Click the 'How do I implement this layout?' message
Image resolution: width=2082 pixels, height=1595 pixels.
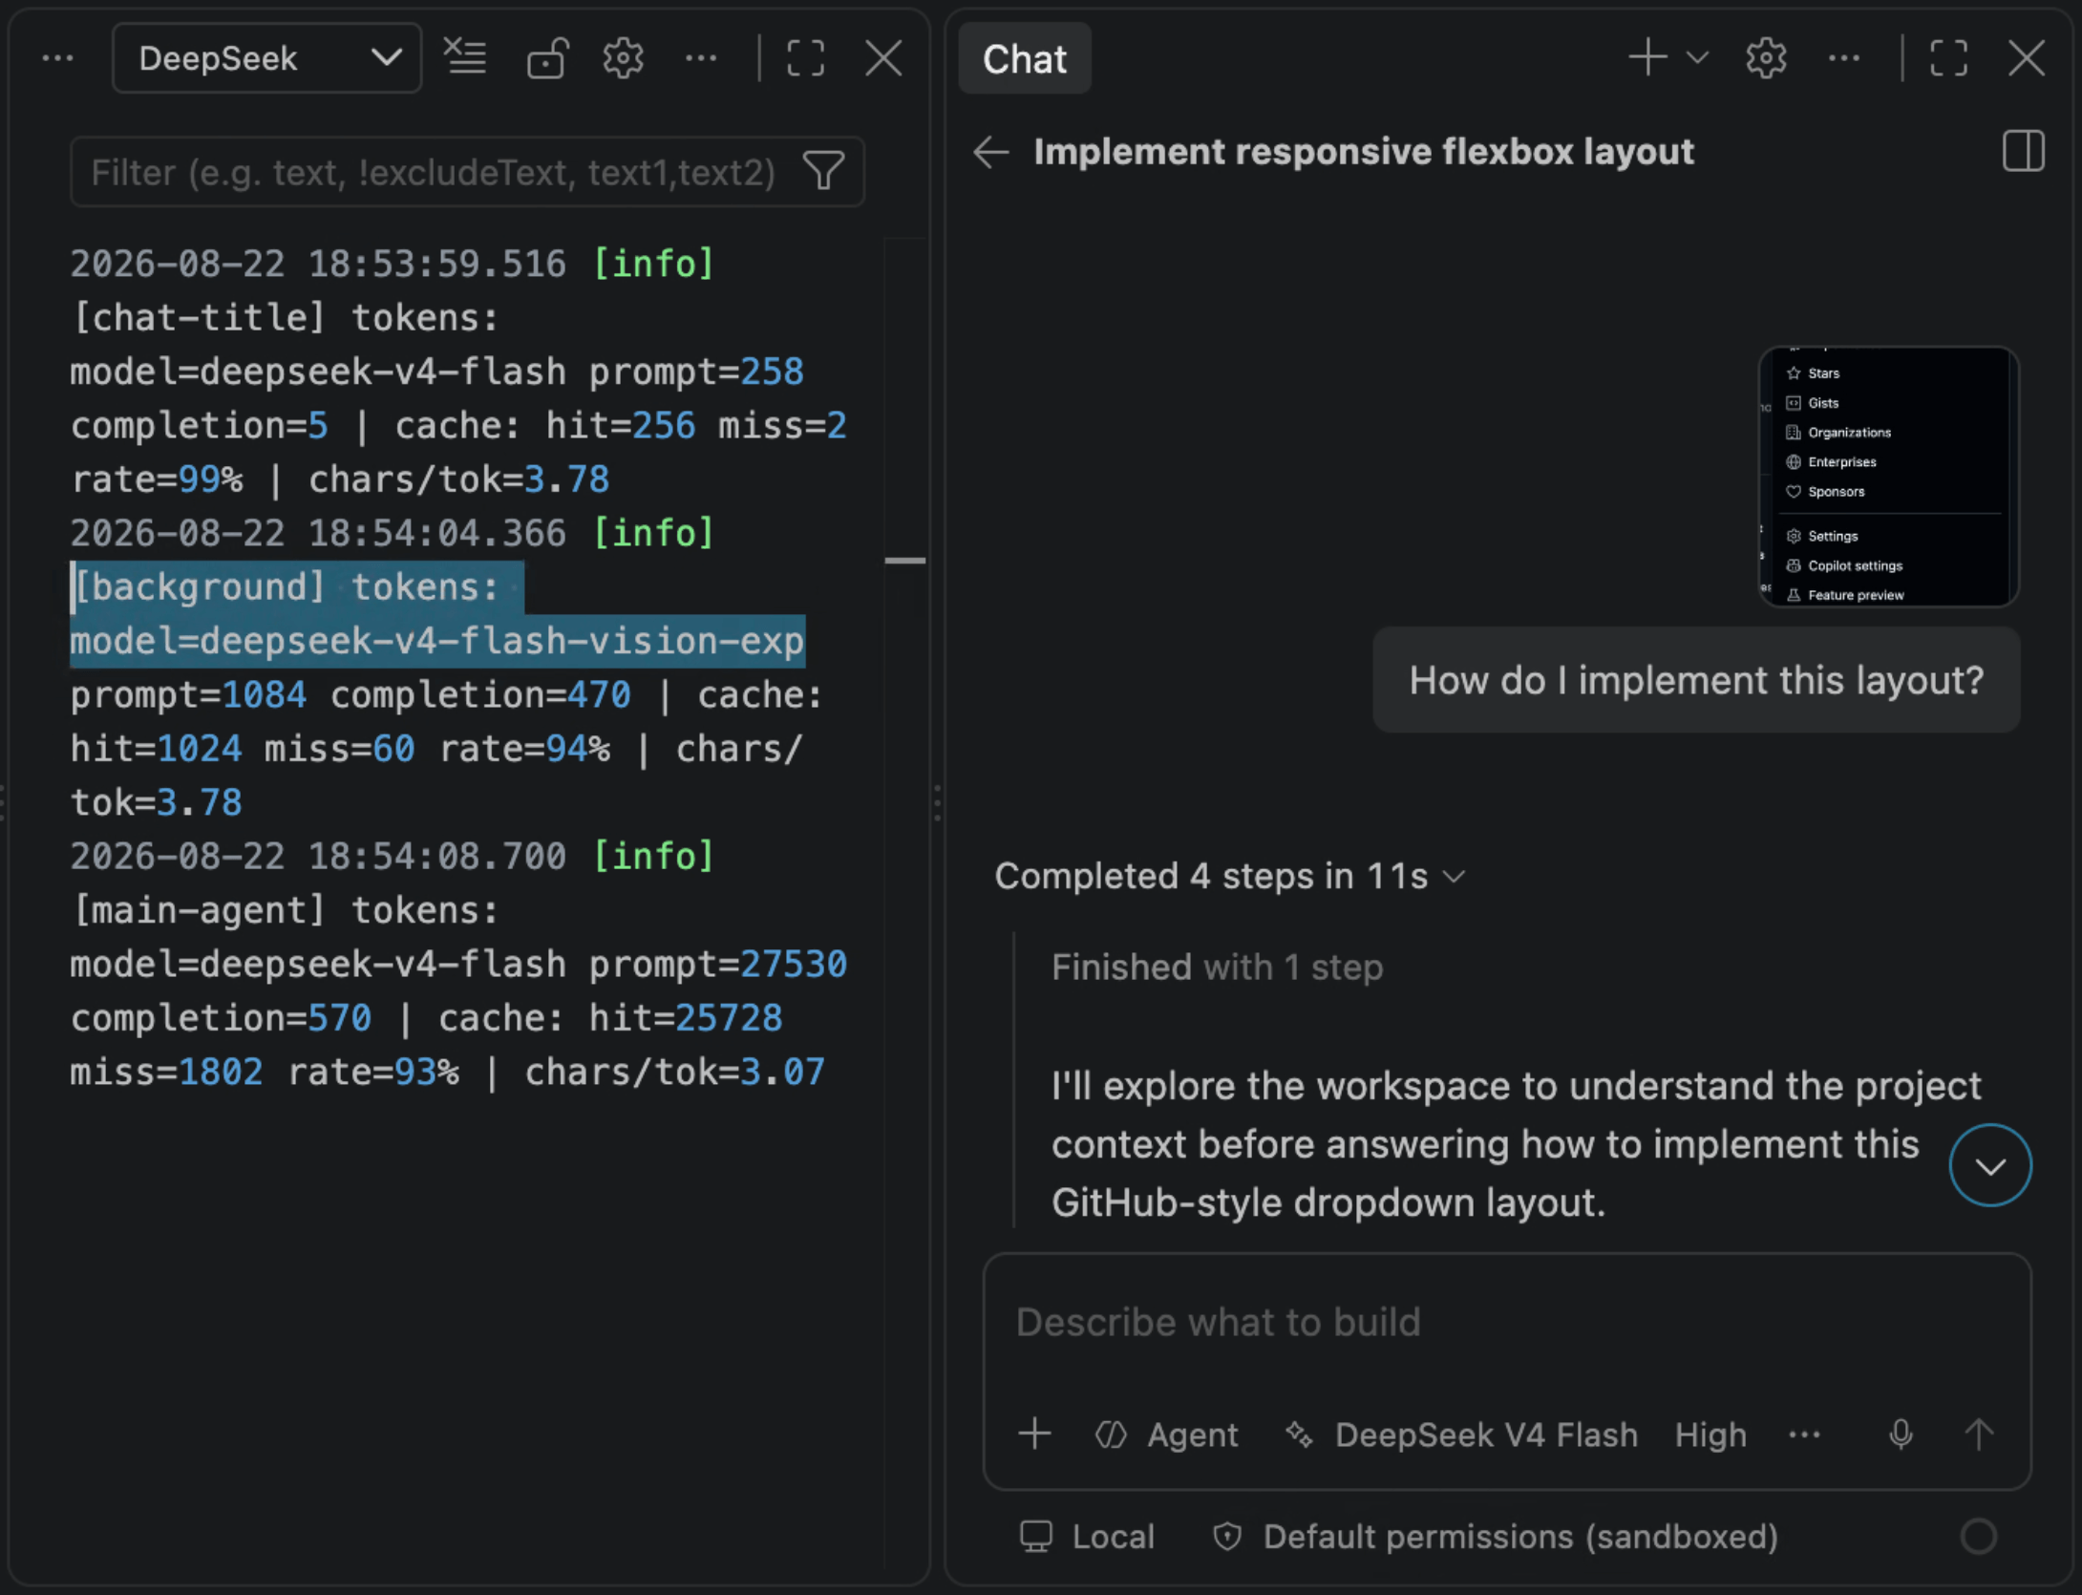tap(1696, 680)
